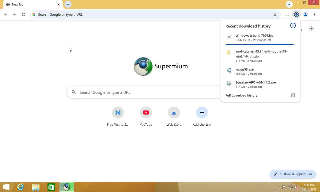The height and width of the screenshot is (192, 320).
Task: Open the Windows Start button
Action: tap(6, 187)
